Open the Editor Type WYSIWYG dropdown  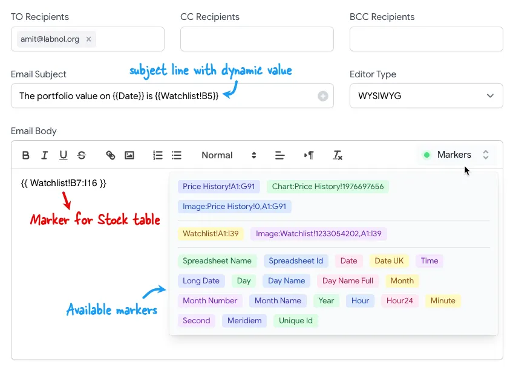pyautogui.click(x=426, y=96)
